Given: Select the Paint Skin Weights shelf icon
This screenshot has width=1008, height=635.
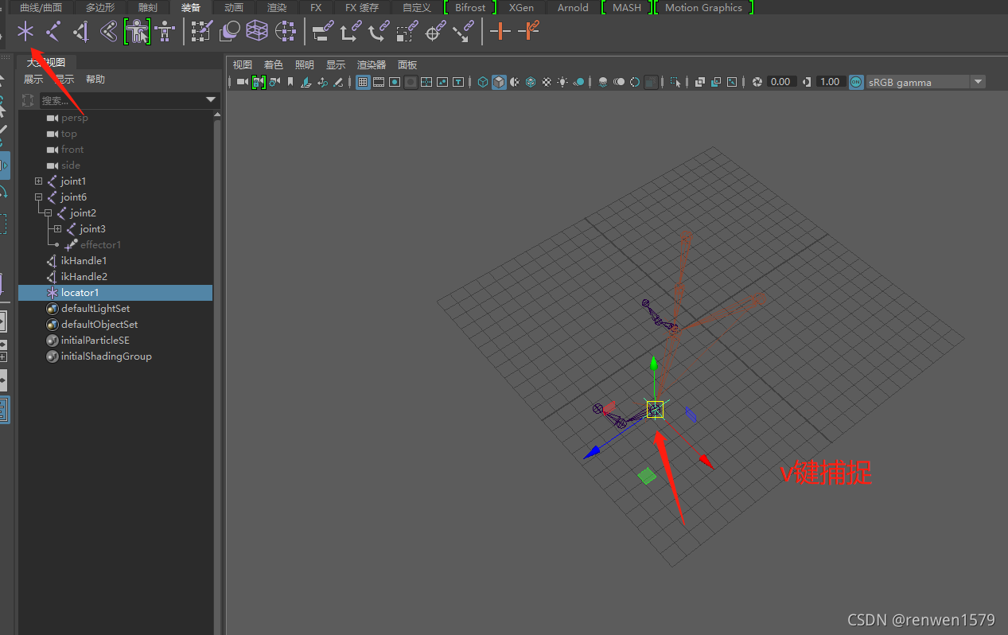Looking at the screenshot, I should [202, 32].
